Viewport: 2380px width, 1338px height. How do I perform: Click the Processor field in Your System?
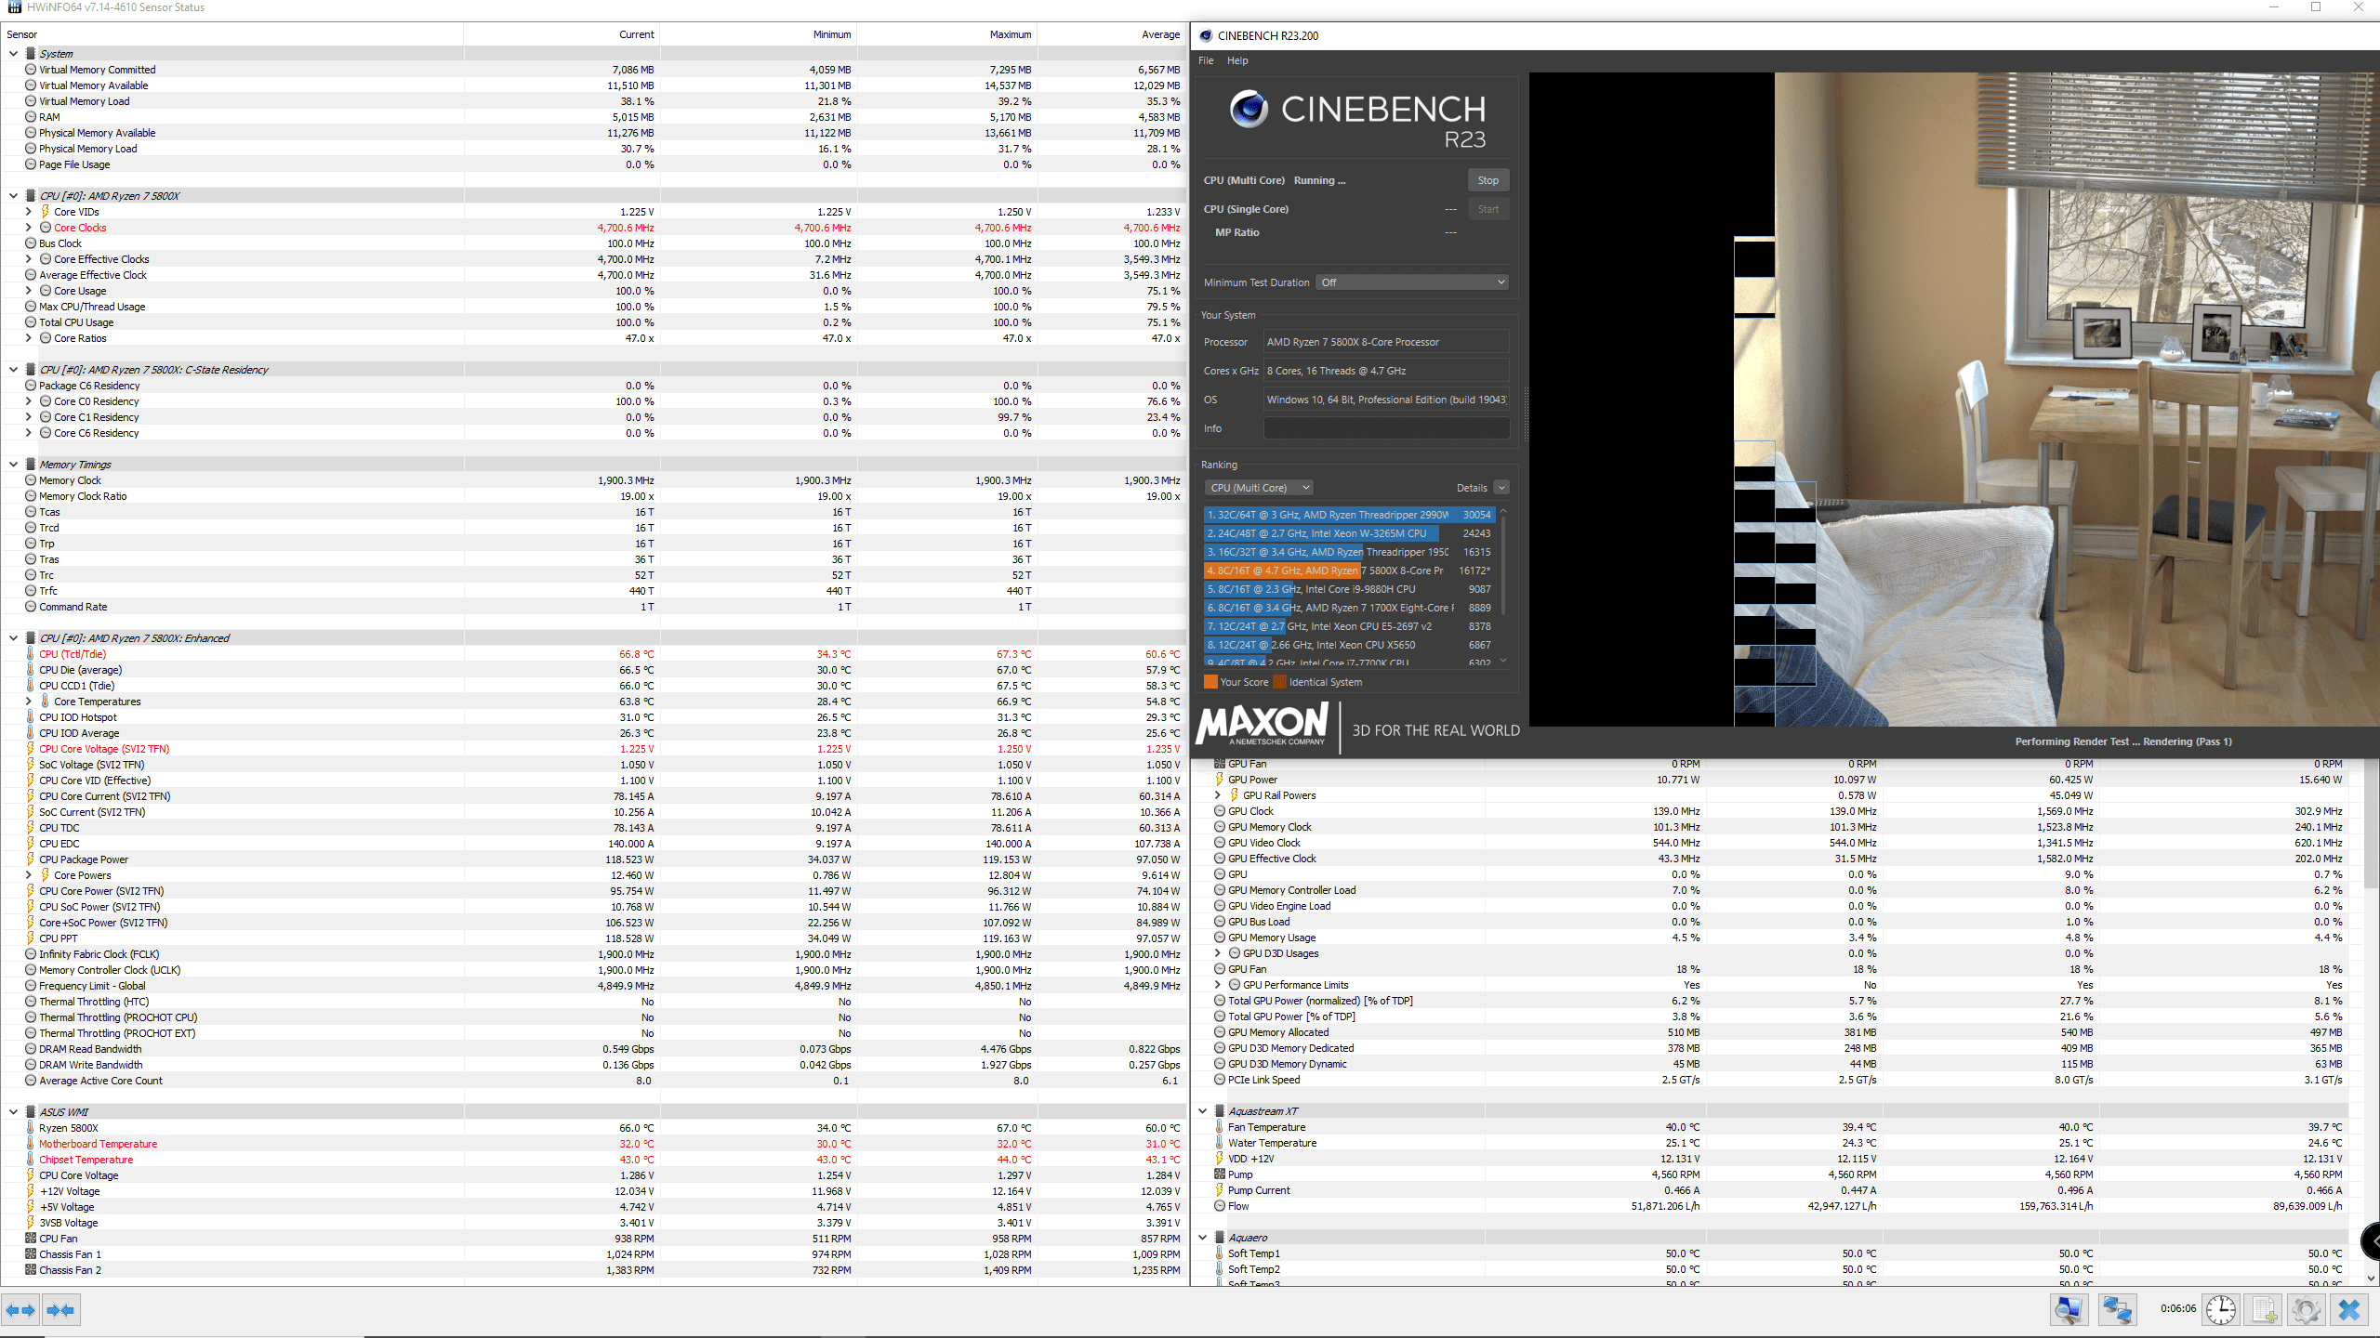[1385, 342]
